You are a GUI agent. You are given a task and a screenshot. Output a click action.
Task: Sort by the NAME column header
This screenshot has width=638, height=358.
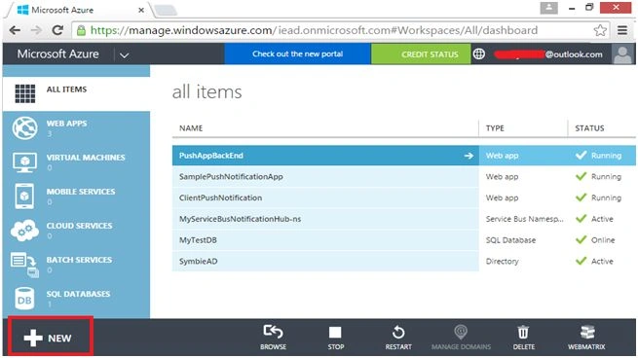click(x=191, y=128)
